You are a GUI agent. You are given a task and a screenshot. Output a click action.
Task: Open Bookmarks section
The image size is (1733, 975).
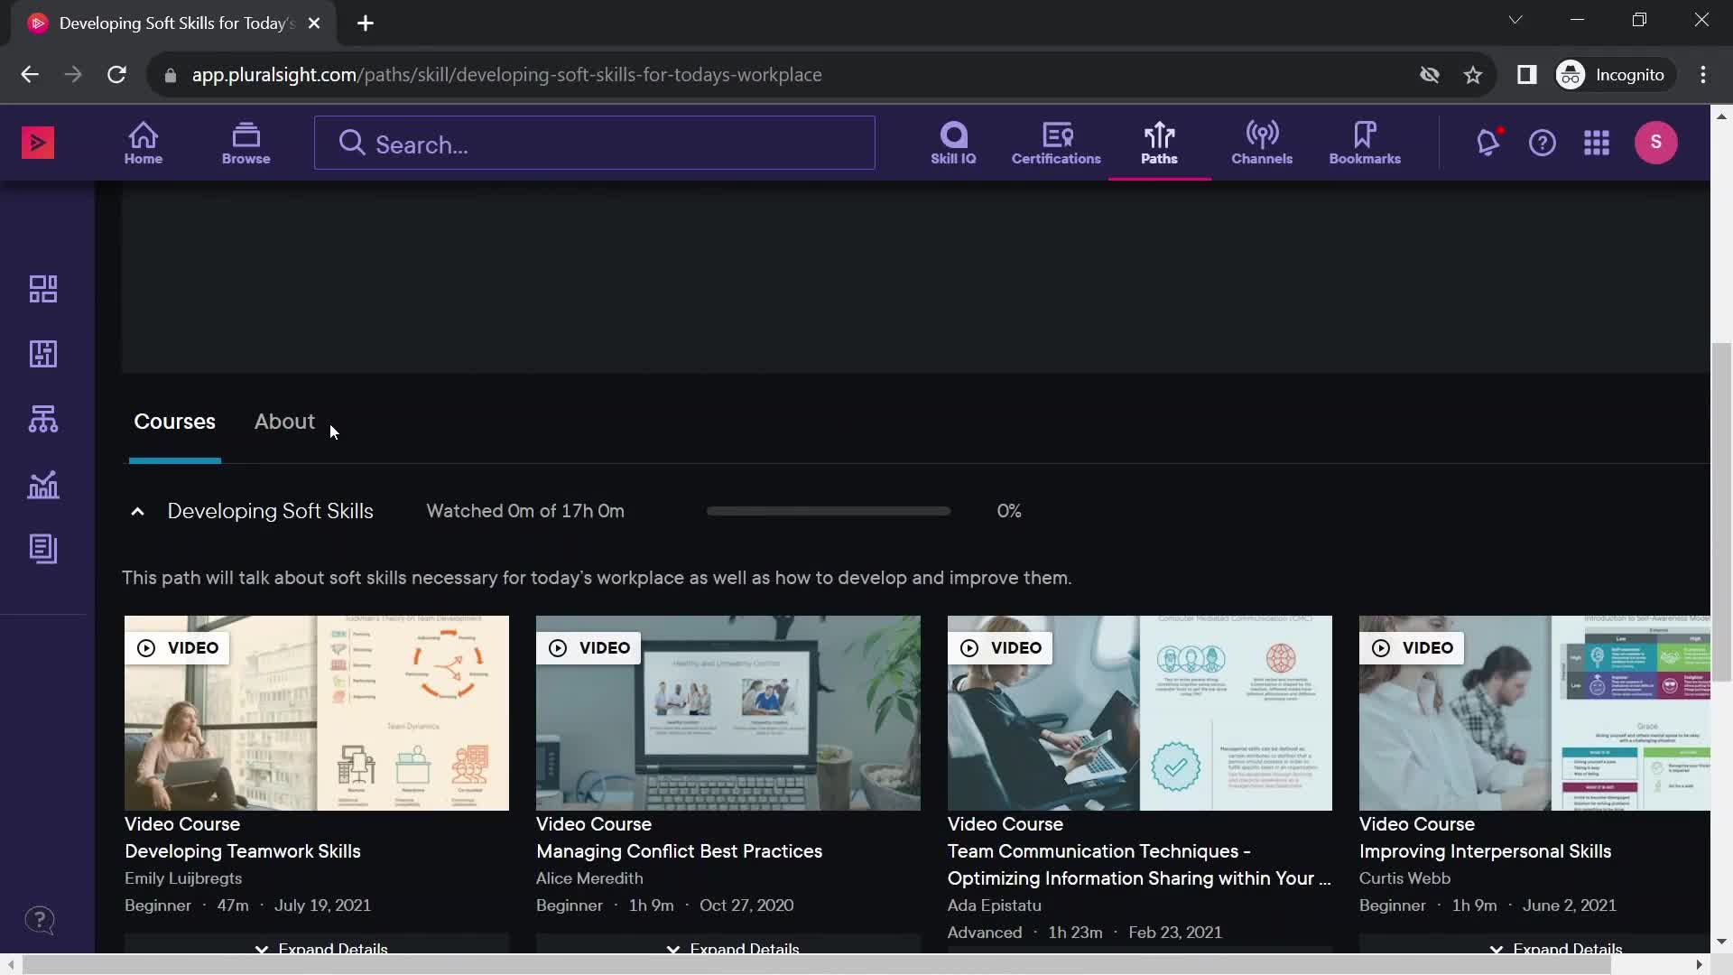coord(1365,143)
